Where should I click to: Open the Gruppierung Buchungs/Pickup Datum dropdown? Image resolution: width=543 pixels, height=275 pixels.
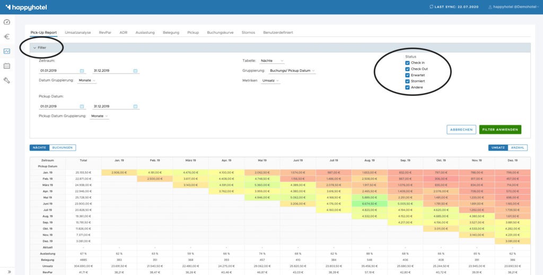coord(292,70)
